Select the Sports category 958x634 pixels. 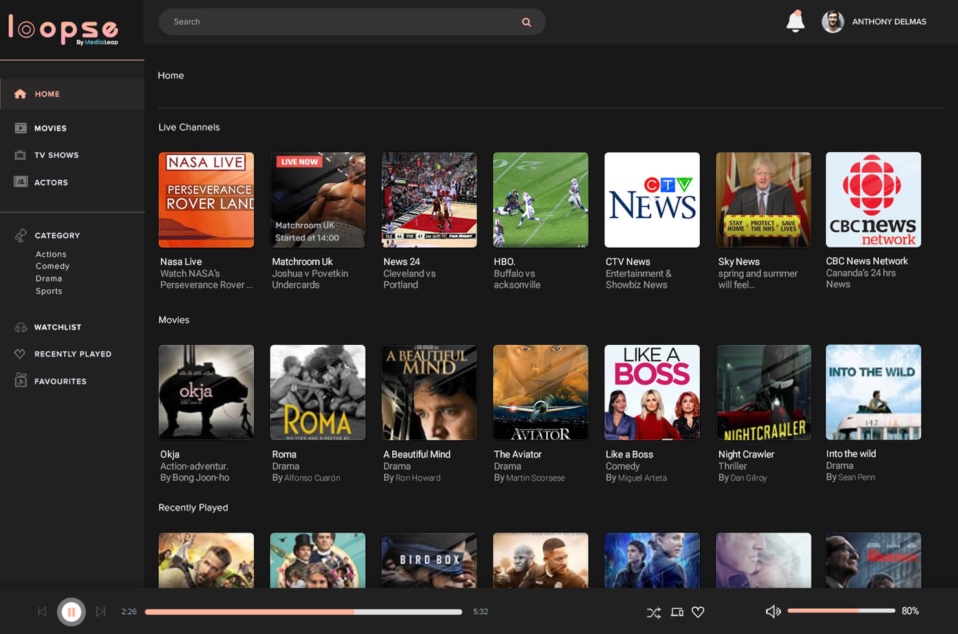click(49, 291)
